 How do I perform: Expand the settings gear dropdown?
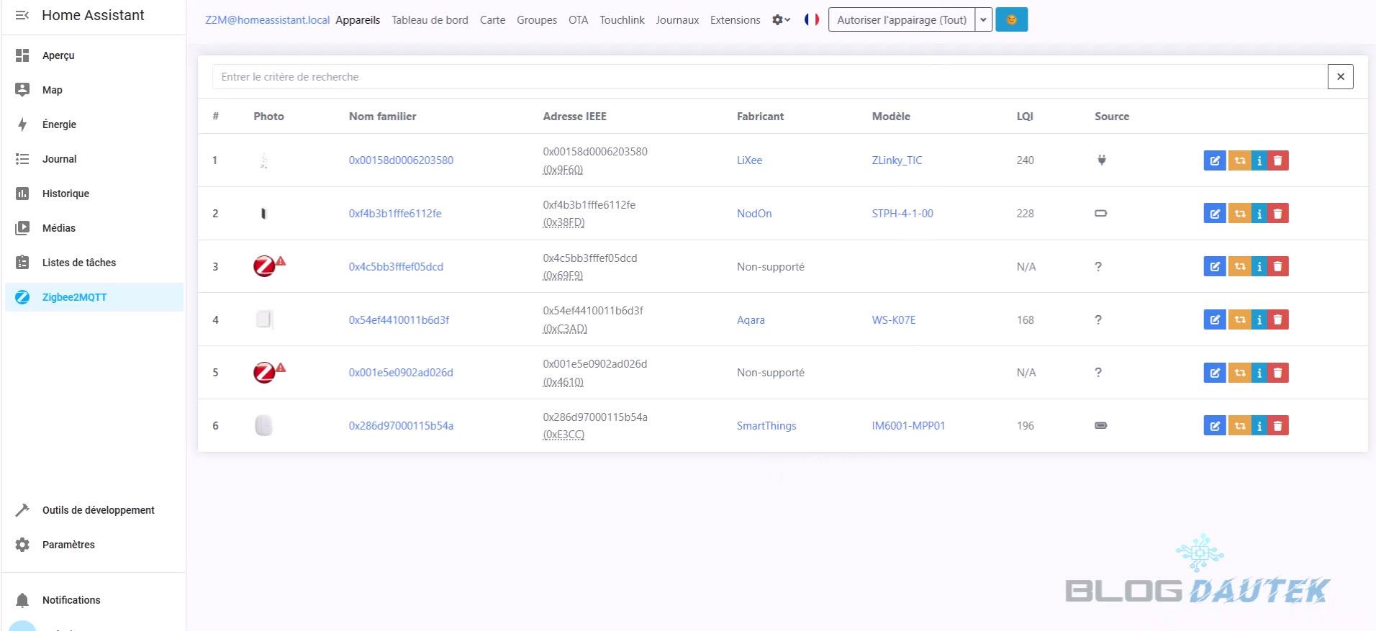pos(781,20)
